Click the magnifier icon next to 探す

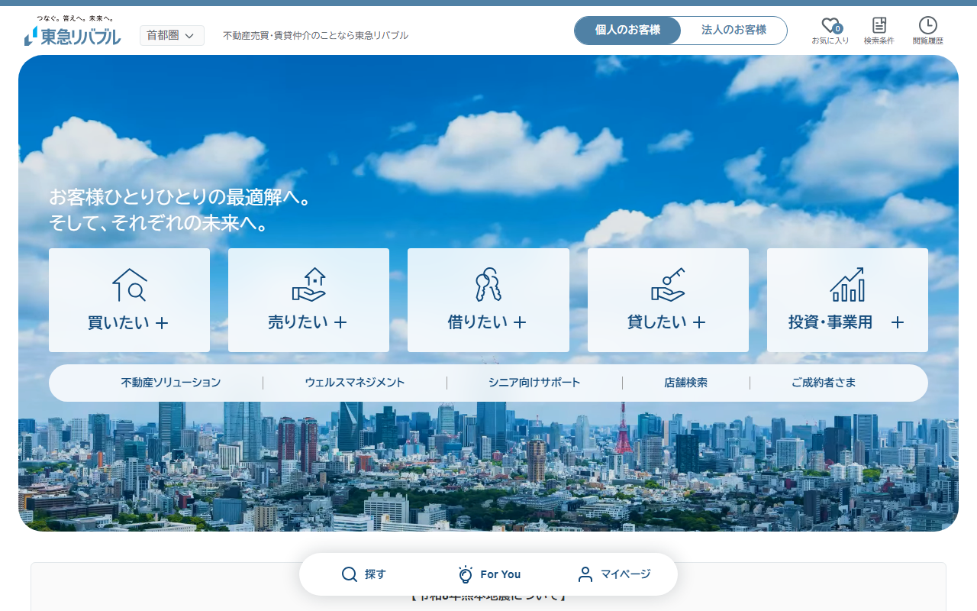point(350,574)
